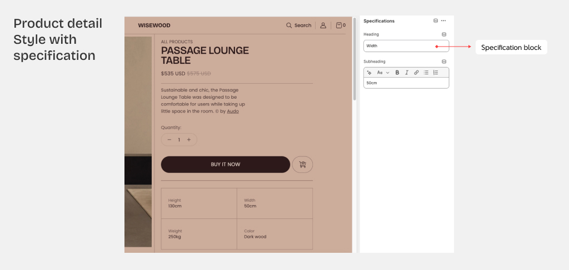The height and width of the screenshot is (270, 569).
Task: Click the quantity value 1
Action: pos(179,140)
